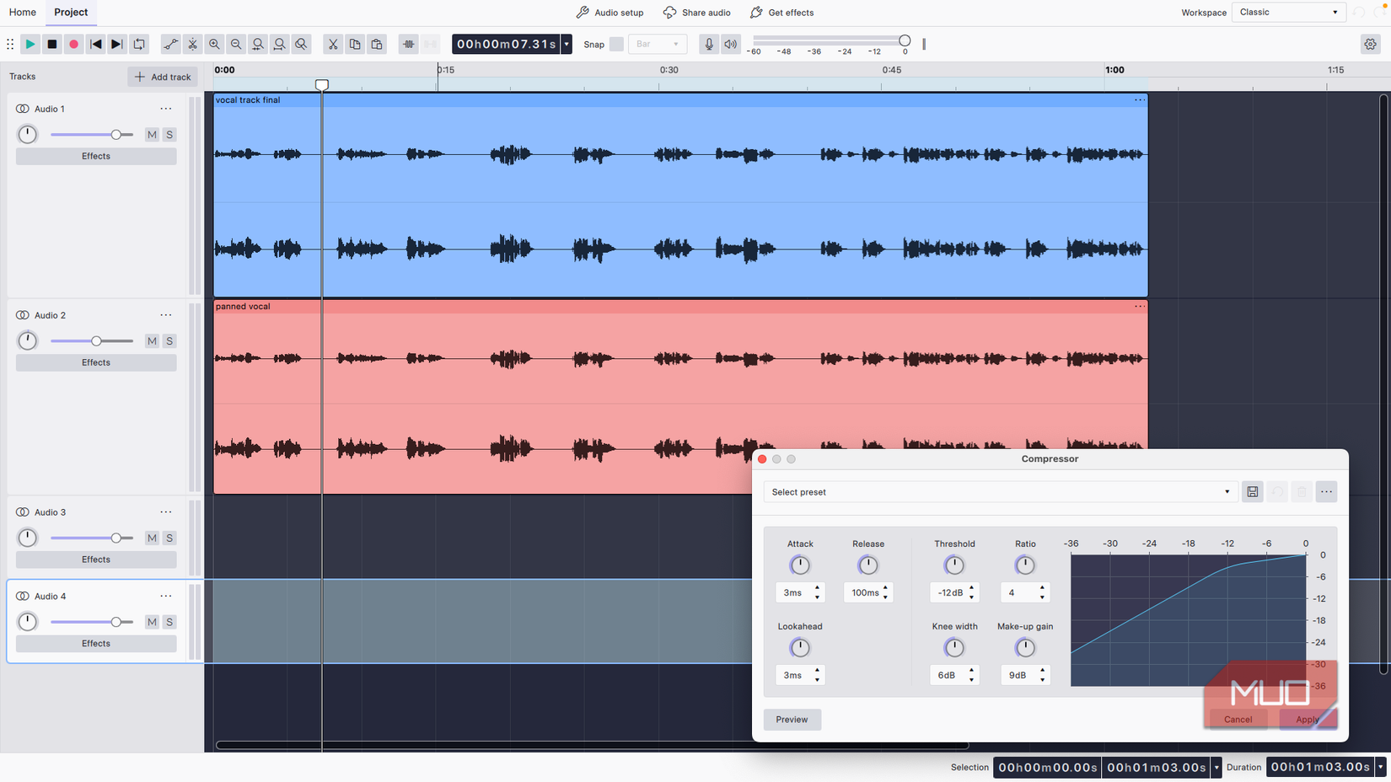Click the Audio 3 pan knob
Image resolution: width=1391 pixels, height=782 pixels.
28,538
